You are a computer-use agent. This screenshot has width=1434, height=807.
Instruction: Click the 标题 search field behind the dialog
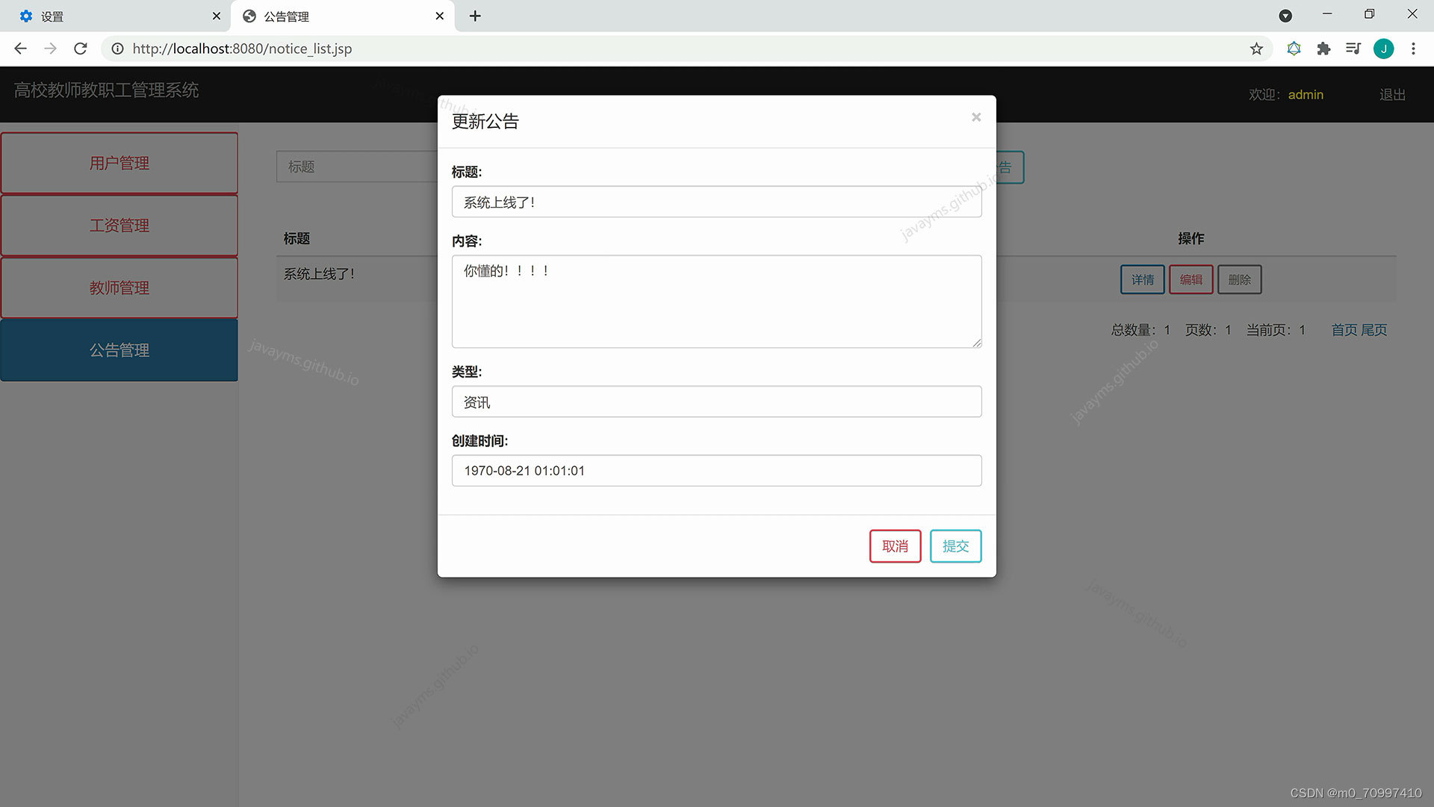[357, 167]
